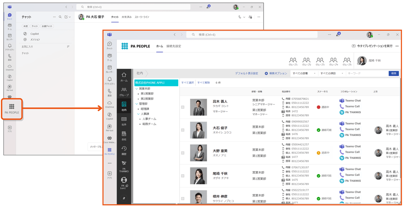
Task: Open グループ2 group icon
Action: click(x=307, y=62)
